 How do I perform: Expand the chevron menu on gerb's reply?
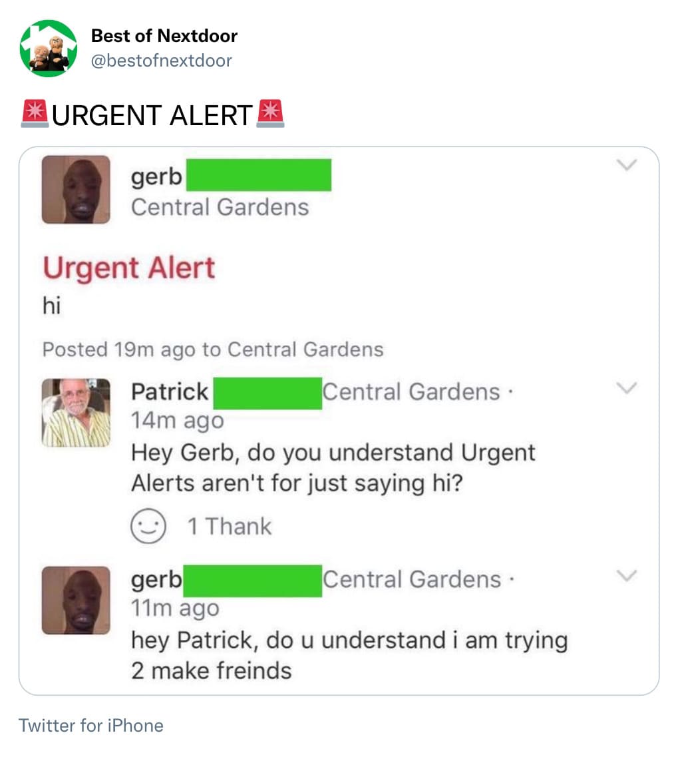click(627, 575)
